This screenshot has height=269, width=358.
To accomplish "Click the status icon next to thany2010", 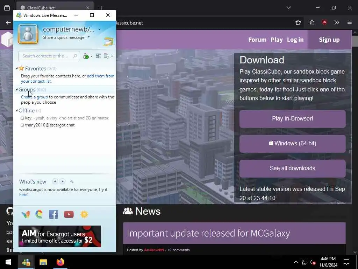I will [22, 125].
